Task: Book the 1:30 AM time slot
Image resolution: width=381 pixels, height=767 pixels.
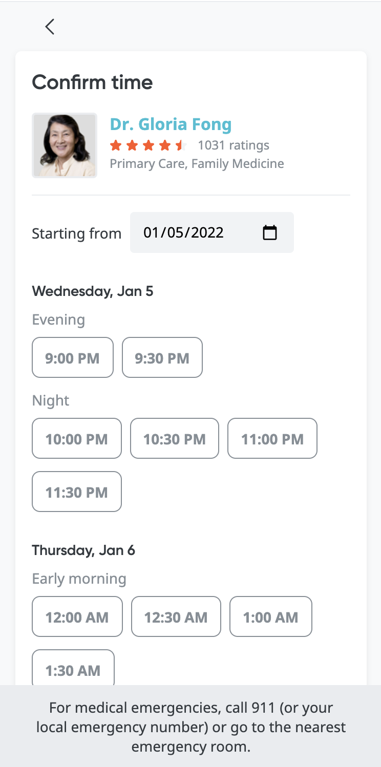Action: click(73, 670)
